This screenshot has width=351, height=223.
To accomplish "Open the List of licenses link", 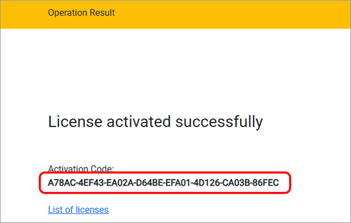I will 79,209.
